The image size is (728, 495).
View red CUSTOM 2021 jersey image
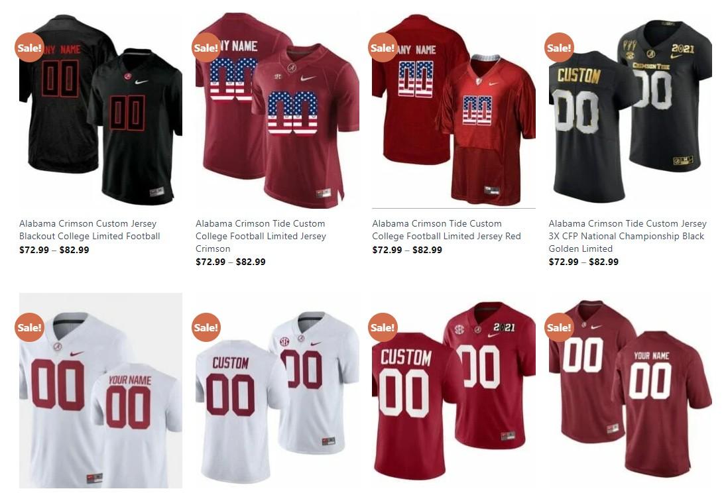tap(454, 390)
